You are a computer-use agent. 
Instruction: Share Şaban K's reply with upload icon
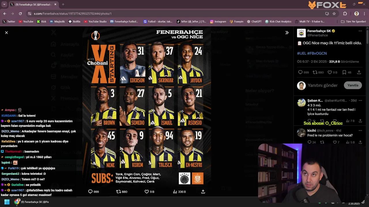click(360, 121)
